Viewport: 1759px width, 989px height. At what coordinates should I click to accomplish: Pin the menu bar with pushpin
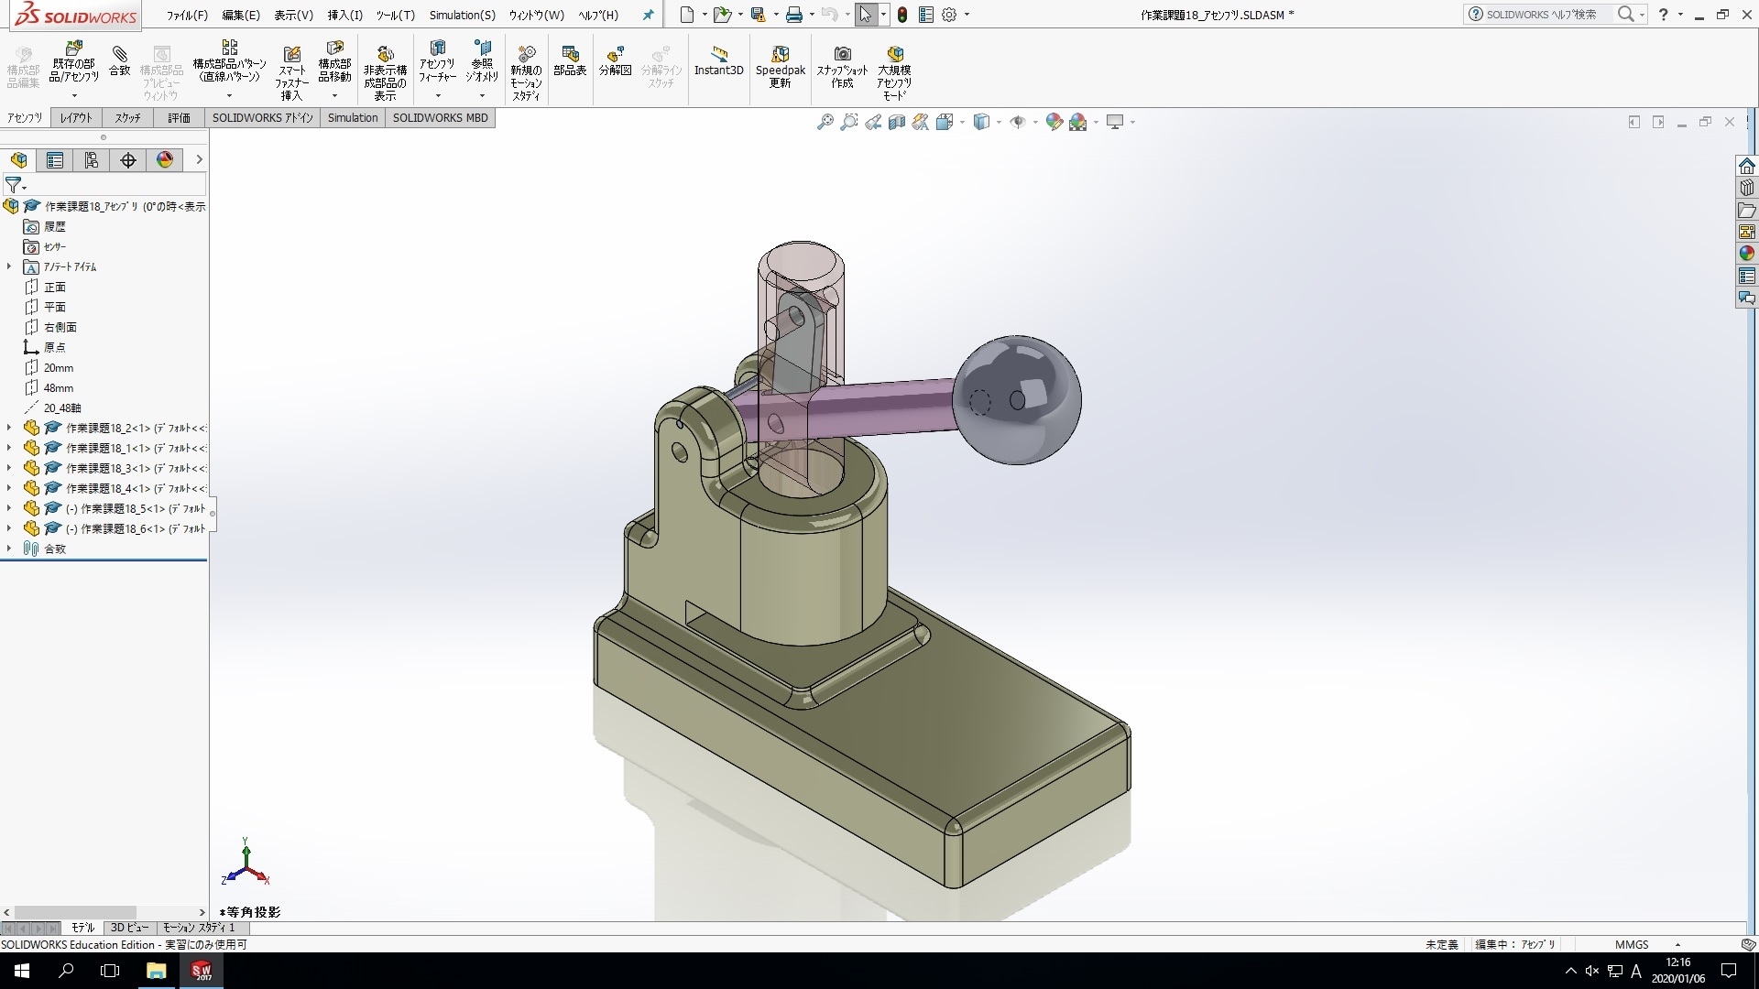pyautogui.click(x=649, y=15)
